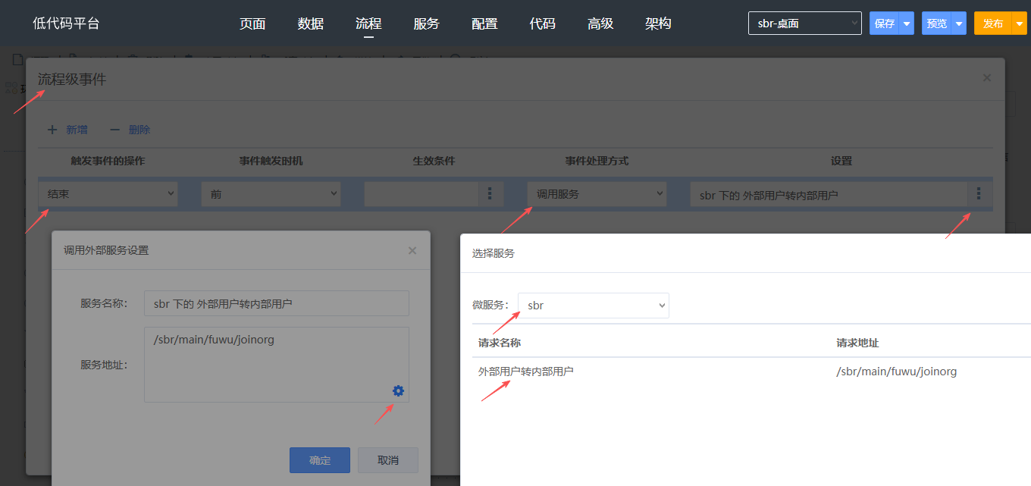Open the 服务 menu tab

click(426, 24)
